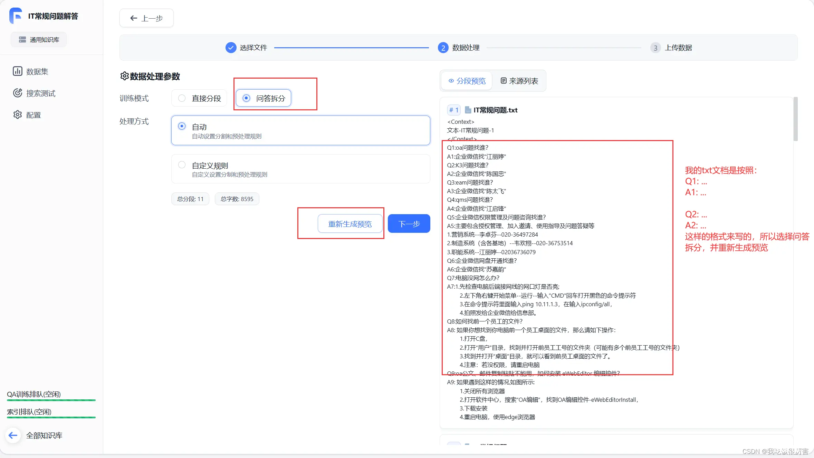
Task: Click the 通用知识库 tag
Action: (39, 40)
